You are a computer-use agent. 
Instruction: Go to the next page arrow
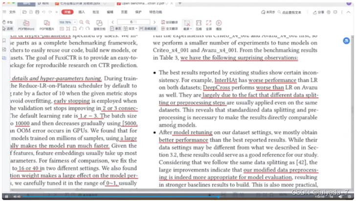click(155, 22)
